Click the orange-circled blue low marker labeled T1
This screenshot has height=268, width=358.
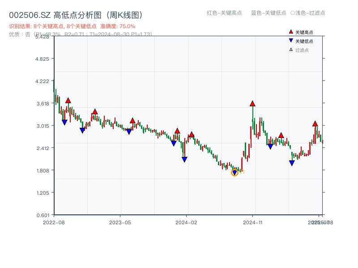[234, 172]
